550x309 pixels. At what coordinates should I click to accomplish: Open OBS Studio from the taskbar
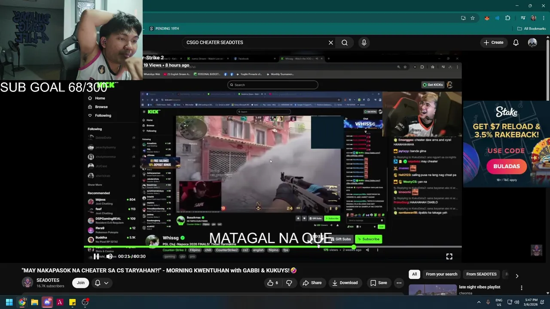click(85, 302)
